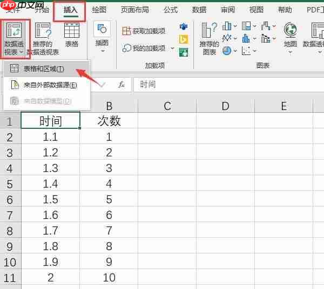
Task: Switch to the Data (数据) tab
Action: [199, 10]
